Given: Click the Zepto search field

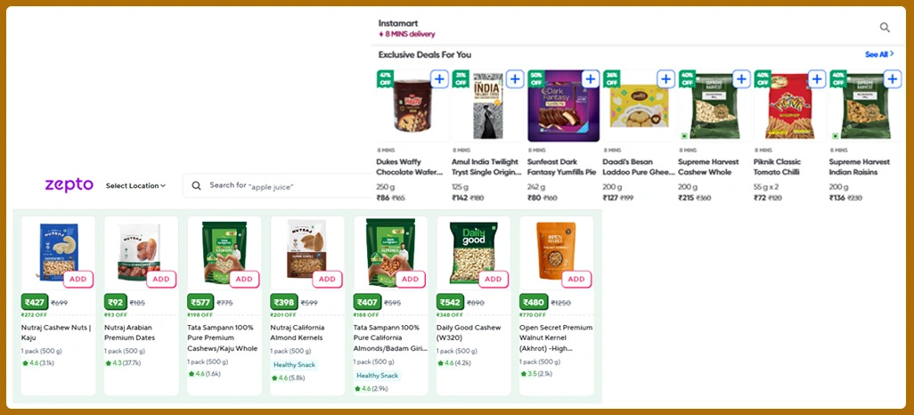Looking at the screenshot, I should (x=285, y=186).
